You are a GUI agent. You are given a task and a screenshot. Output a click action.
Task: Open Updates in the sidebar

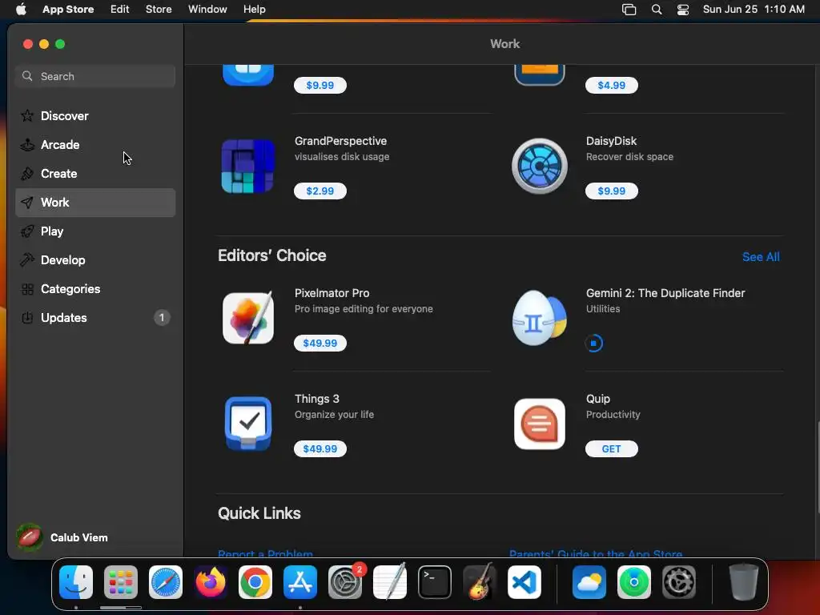pyautogui.click(x=95, y=317)
